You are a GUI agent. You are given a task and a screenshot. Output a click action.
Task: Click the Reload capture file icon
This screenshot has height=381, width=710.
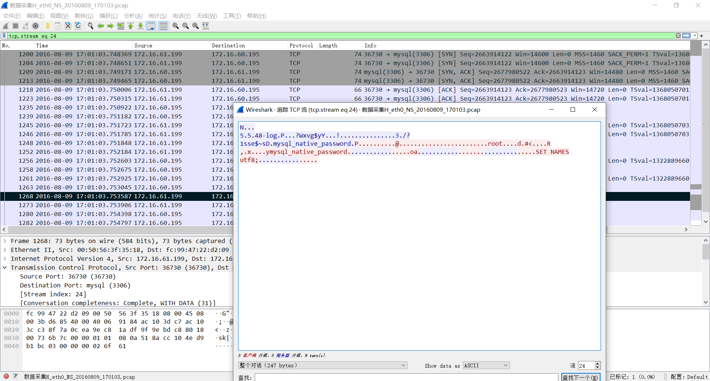pos(78,26)
